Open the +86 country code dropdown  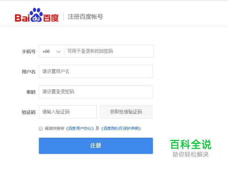click(51, 51)
